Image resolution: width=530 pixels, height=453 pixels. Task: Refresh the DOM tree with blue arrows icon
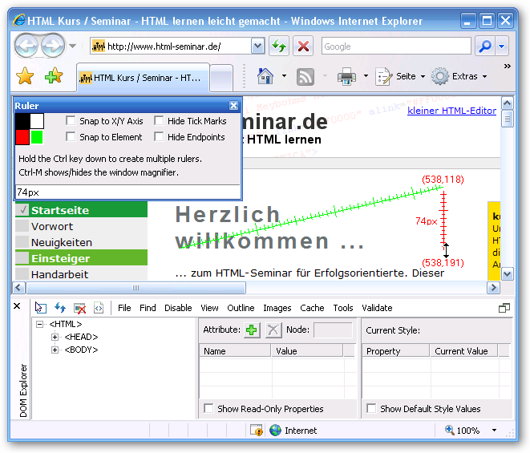tap(60, 308)
